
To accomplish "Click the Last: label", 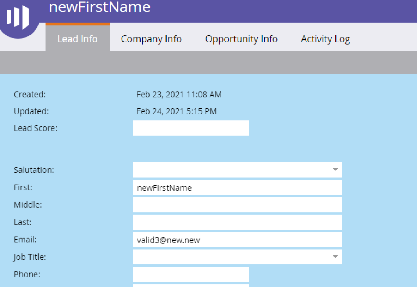I will (x=23, y=222).
